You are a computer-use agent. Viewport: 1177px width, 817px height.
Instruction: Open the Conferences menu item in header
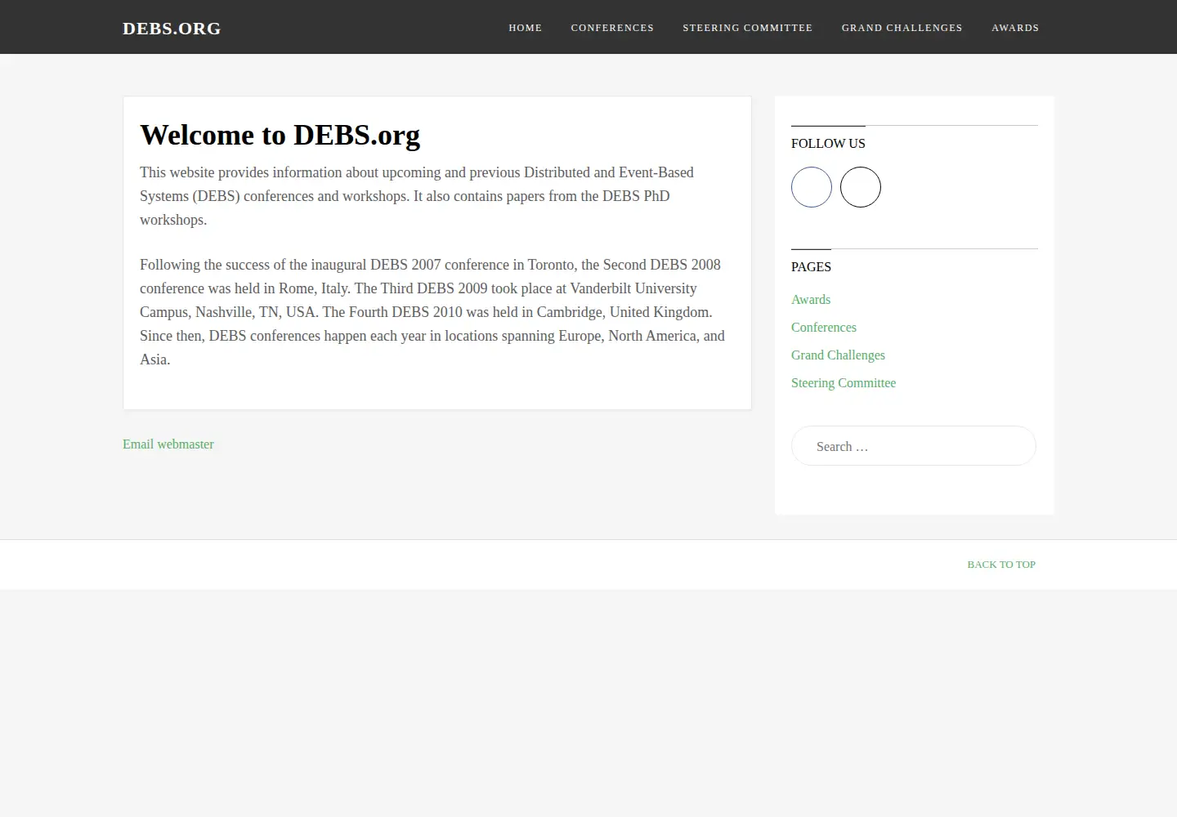[612, 28]
